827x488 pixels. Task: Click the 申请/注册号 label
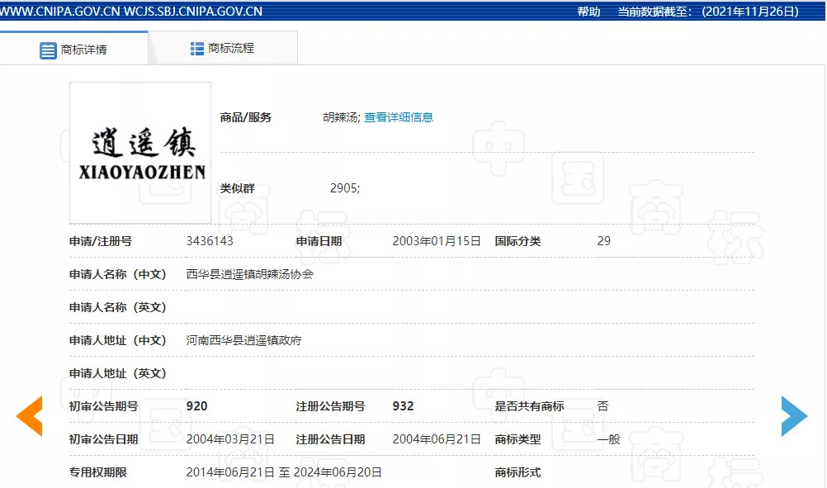coord(101,241)
